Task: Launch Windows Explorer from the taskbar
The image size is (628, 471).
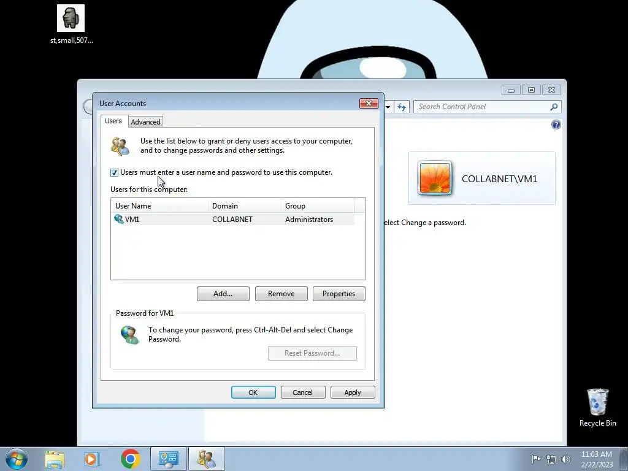Action: (55, 459)
